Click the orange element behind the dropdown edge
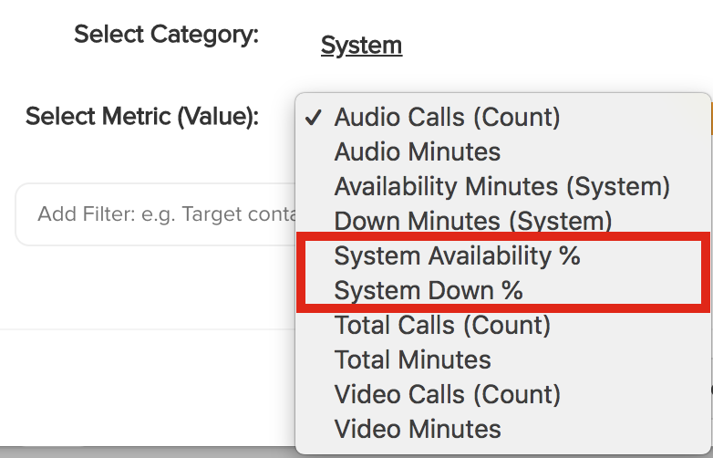The image size is (713, 458). pyautogui.click(x=711, y=119)
